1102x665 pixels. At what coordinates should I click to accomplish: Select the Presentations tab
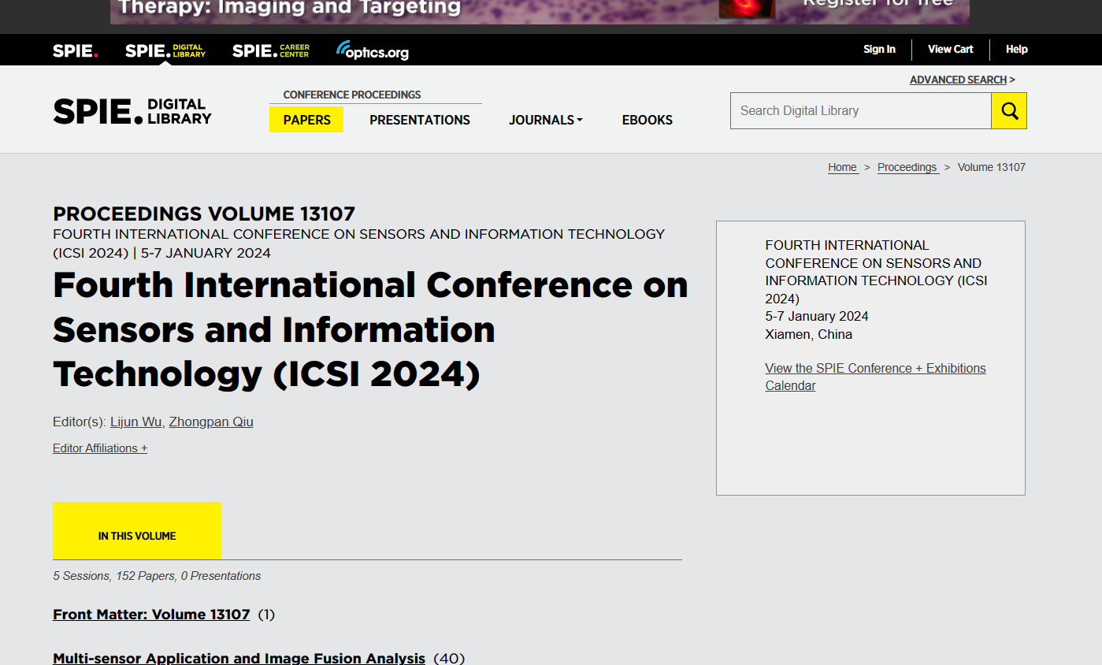[420, 120]
